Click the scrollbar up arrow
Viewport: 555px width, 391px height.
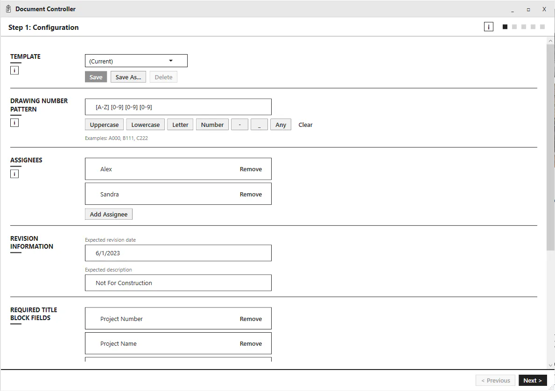[550, 41]
